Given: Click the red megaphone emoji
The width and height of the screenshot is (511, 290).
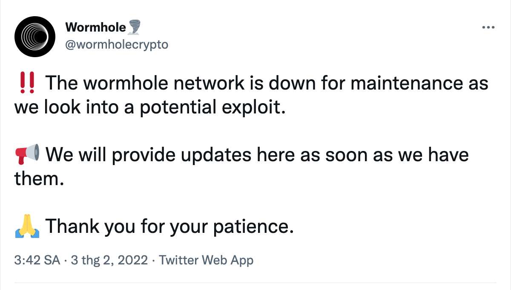Looking at the screenshot, I should (x=27, y=154).
